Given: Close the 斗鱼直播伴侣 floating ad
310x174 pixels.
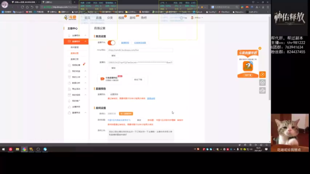Looking at the screenshot, I should (260, 48).
